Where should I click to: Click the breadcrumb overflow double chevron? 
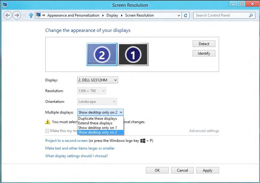tap(44, 15)
